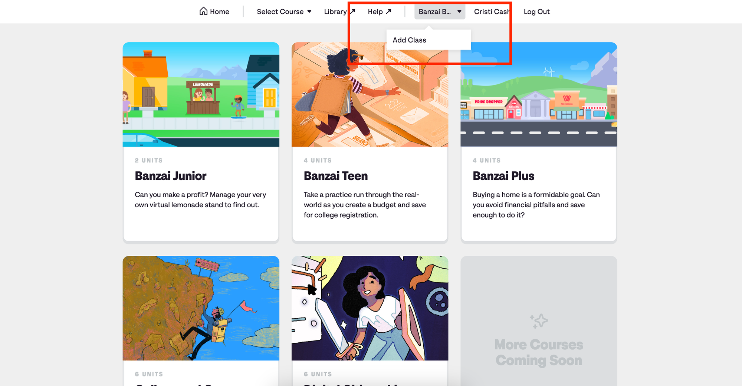The width and height of the screenshot is (742, 386).
Task: Go to the Home page
Action: tap(214, 11)
